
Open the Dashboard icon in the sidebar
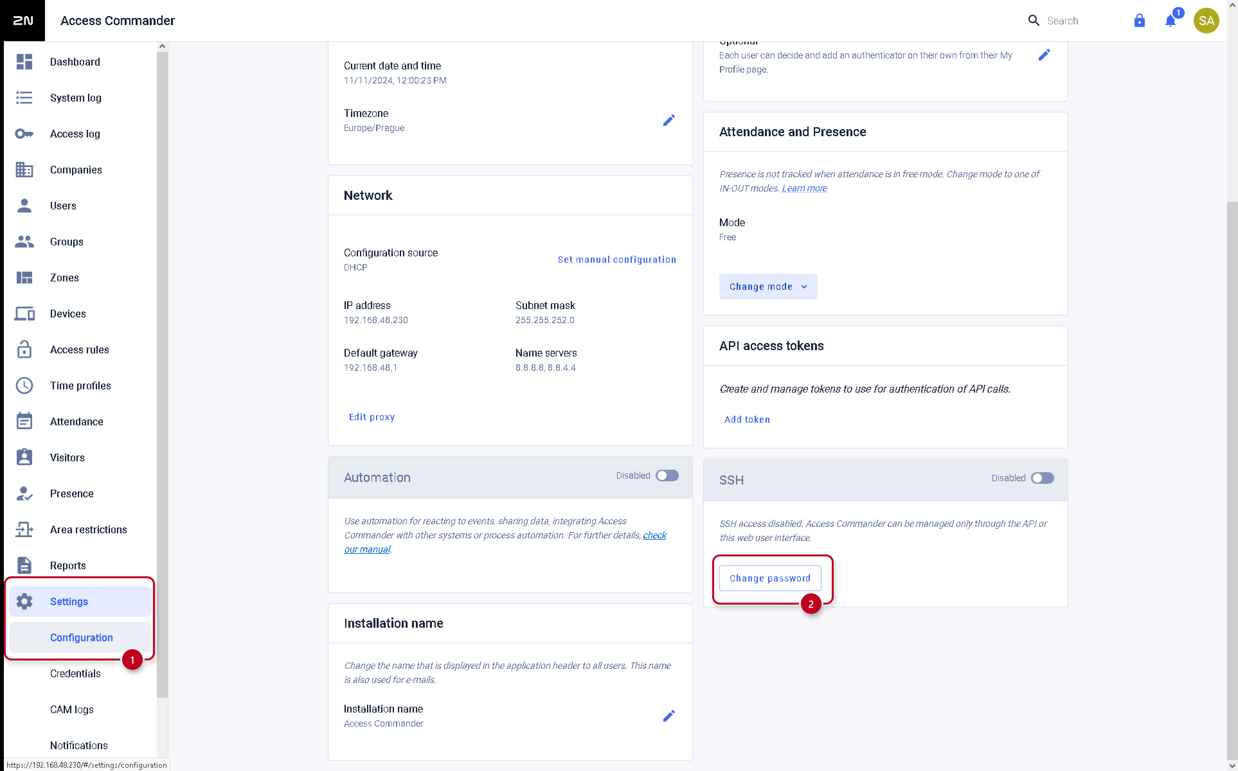[x=24, y=62]
